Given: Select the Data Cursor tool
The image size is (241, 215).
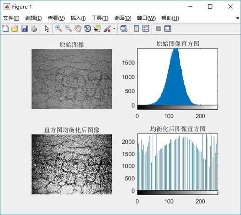Looking at the screenshot, I should pos(97,29).
